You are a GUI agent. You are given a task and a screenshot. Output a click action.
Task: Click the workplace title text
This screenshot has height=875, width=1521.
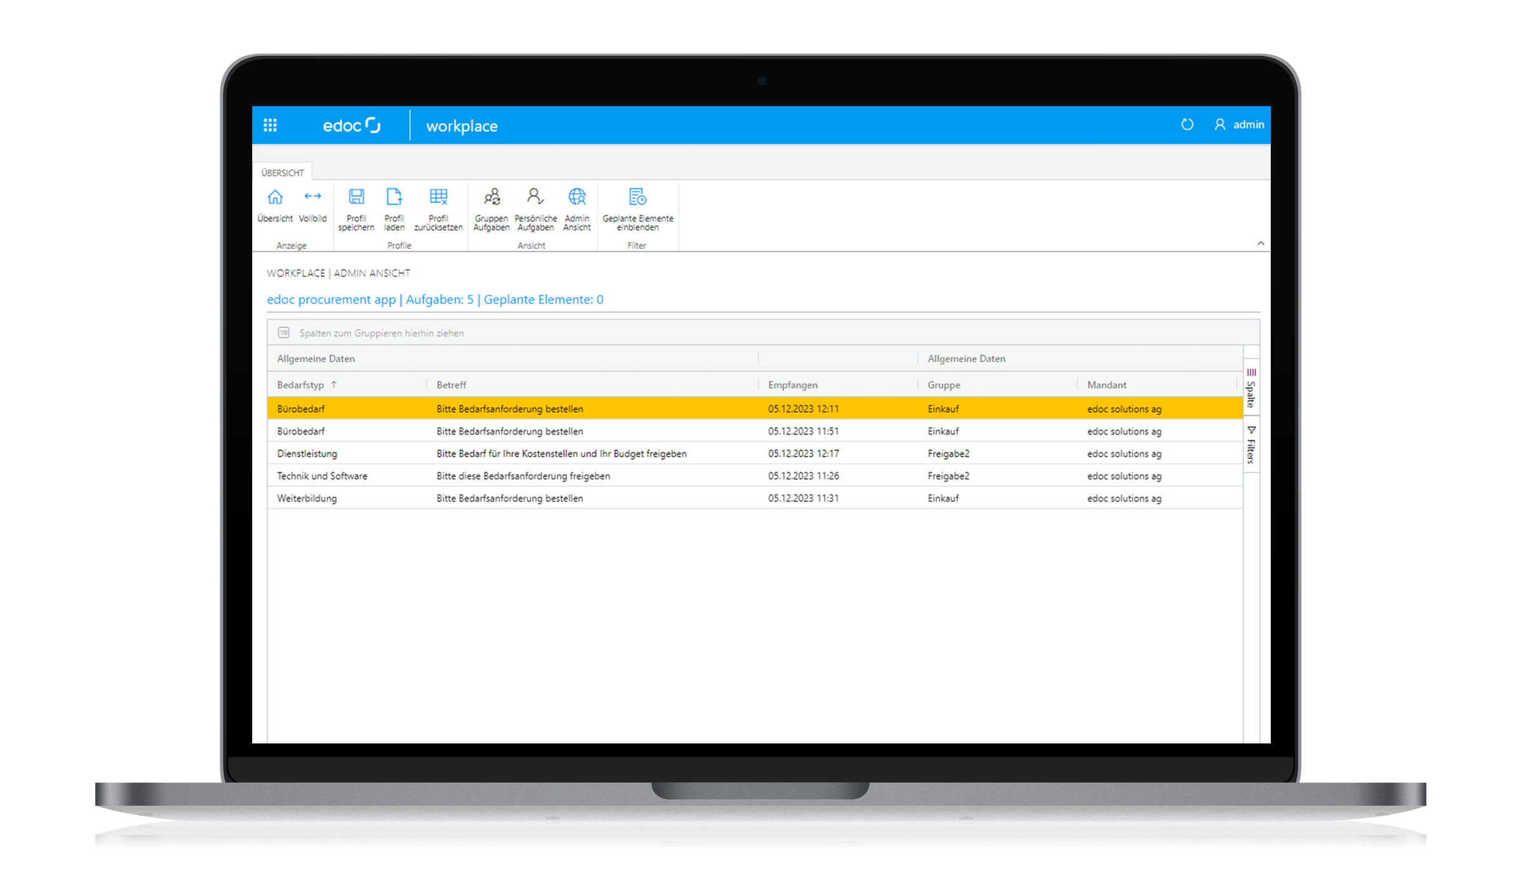pos(462,126)
